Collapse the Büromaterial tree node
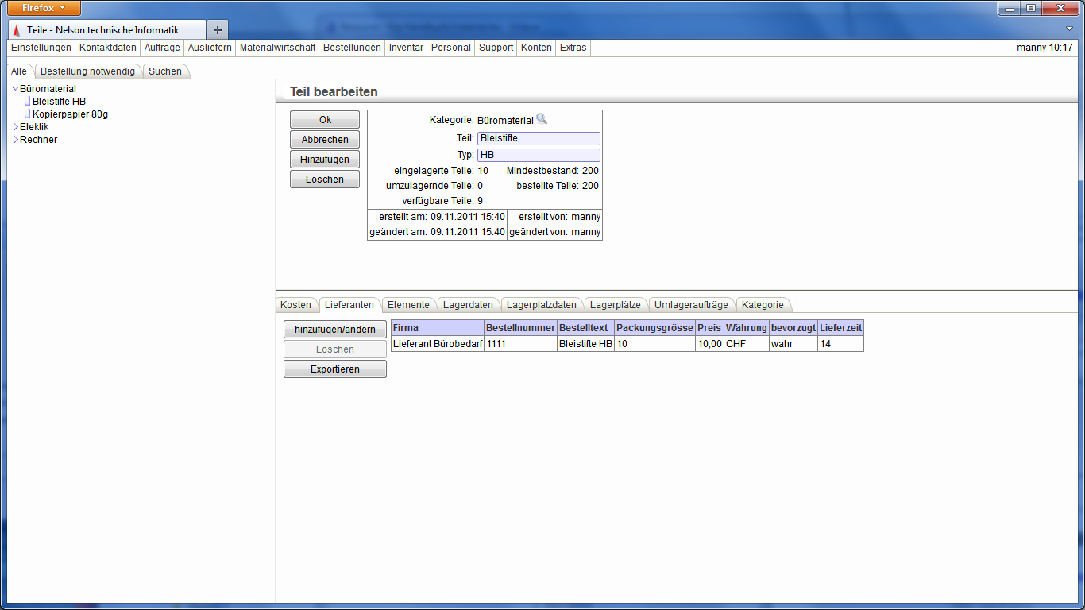 click(15, 89)
